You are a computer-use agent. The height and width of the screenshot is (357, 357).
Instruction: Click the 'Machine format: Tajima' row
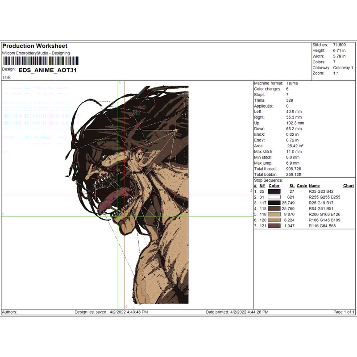(x=276, y=83)
